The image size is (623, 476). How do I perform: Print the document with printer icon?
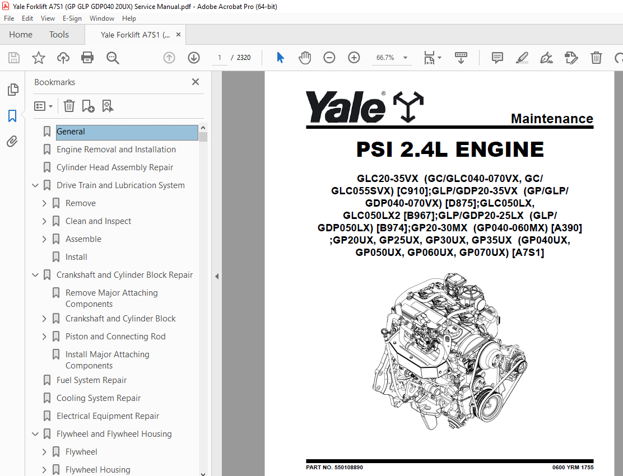pos(87,58)
